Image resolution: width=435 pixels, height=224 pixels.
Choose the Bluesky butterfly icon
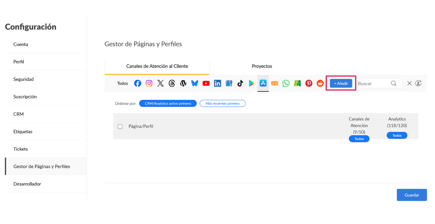click(x=195, y=83)
